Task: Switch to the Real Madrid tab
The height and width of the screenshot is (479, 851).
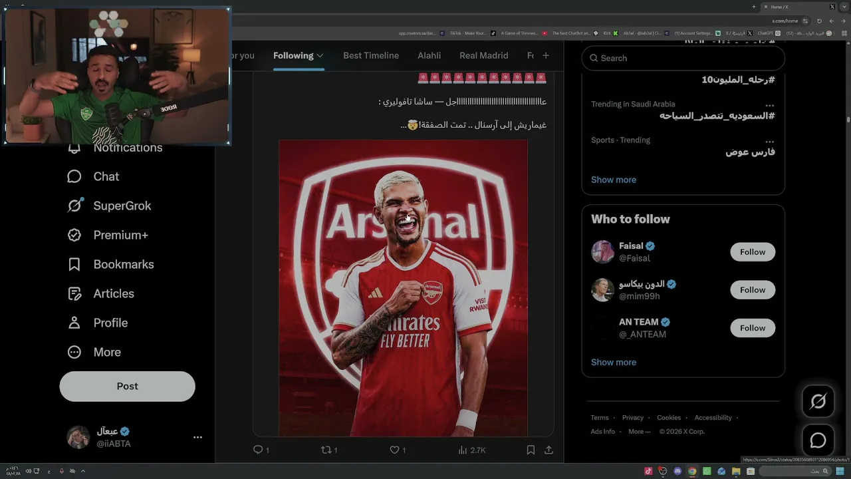Action: coord(484,55)
